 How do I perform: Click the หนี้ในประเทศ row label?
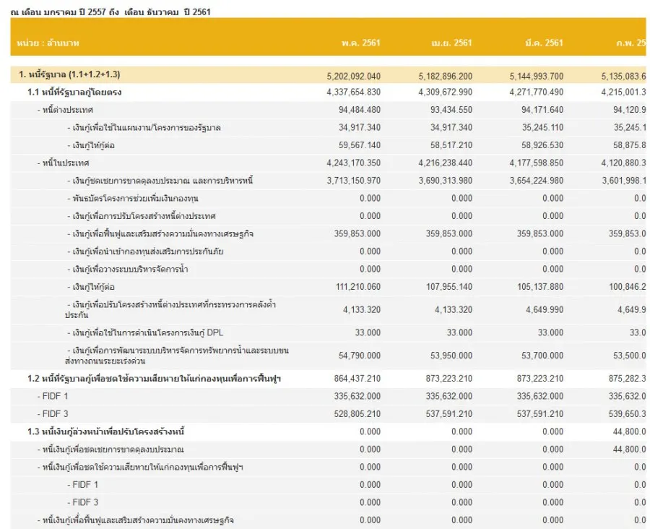(x=63, y=163)
